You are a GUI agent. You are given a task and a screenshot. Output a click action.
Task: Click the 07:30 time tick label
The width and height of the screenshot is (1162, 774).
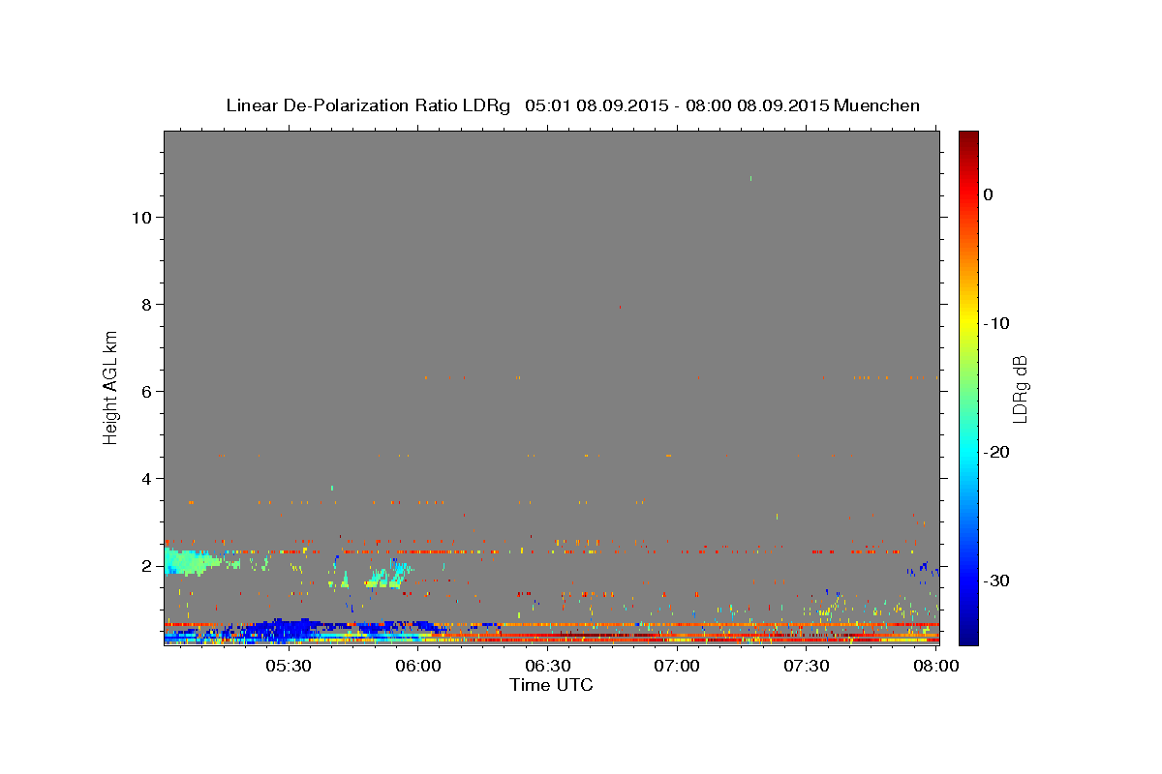tap(806, 666)
